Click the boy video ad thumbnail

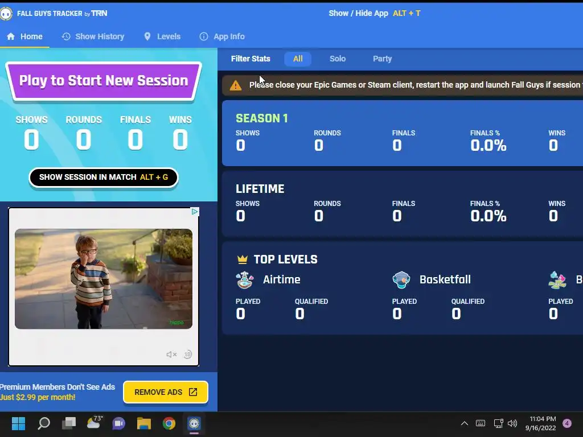click(104, 279)
